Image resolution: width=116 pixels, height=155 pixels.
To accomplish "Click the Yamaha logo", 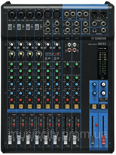I will 99,38.
